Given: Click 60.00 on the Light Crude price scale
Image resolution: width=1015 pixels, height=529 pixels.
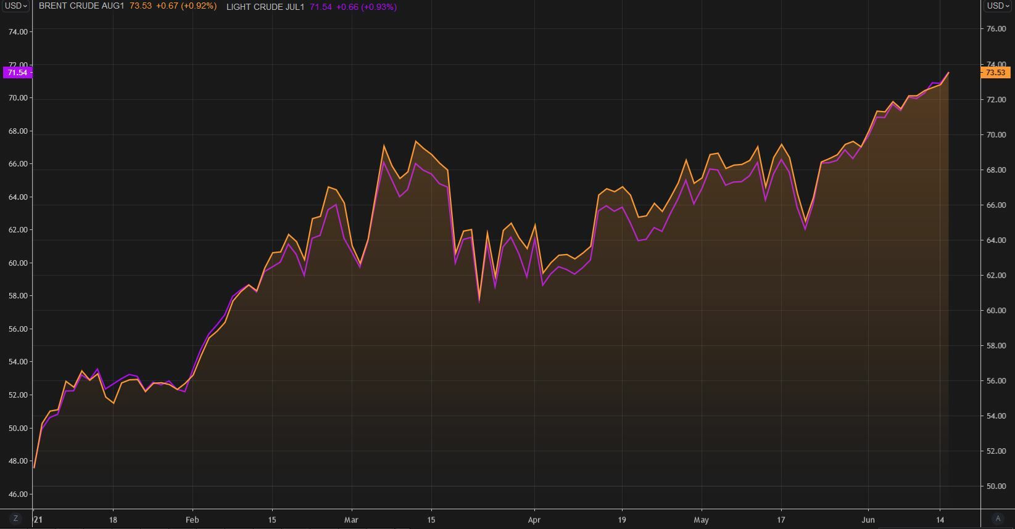Looking at the screenshot, I should (18, 263).
